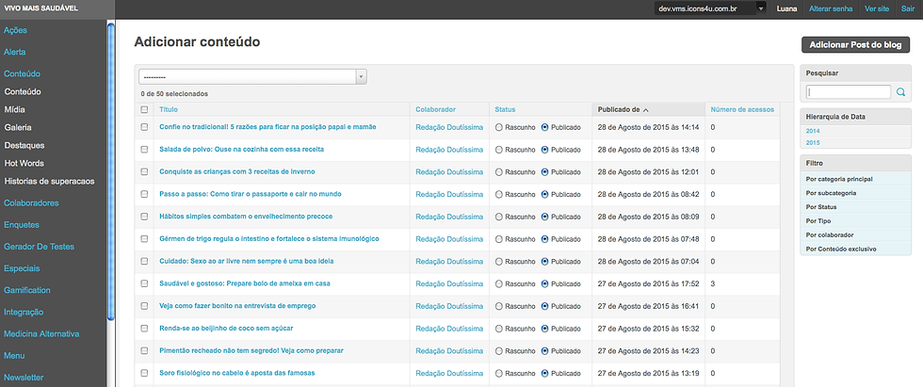This screenshot has width=923, height=387.
Task: Open the Colaboradores sidebar section
Action: point(31,202)
